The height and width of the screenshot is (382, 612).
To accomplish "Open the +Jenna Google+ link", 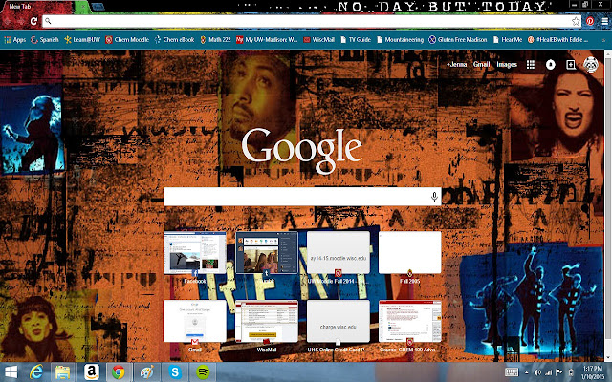I will click(456, 64).
